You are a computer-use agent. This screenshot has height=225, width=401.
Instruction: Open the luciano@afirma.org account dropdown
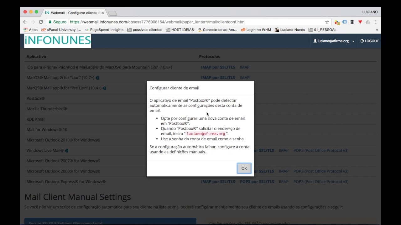334,41
